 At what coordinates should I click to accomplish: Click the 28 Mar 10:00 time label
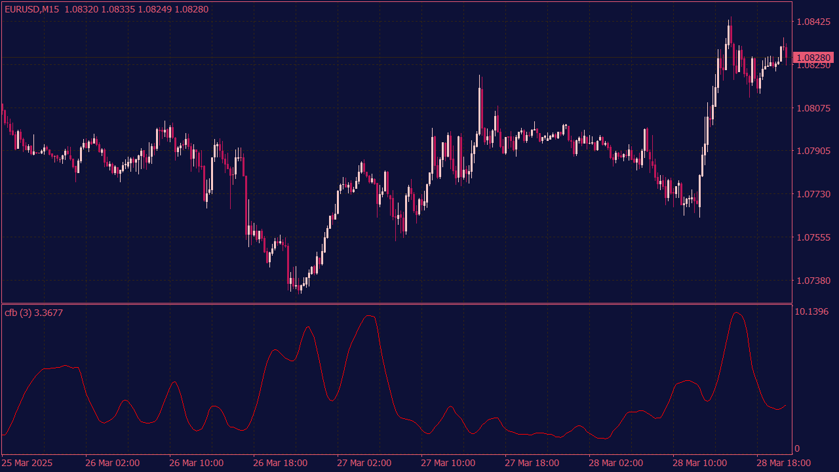pos(700,463)
